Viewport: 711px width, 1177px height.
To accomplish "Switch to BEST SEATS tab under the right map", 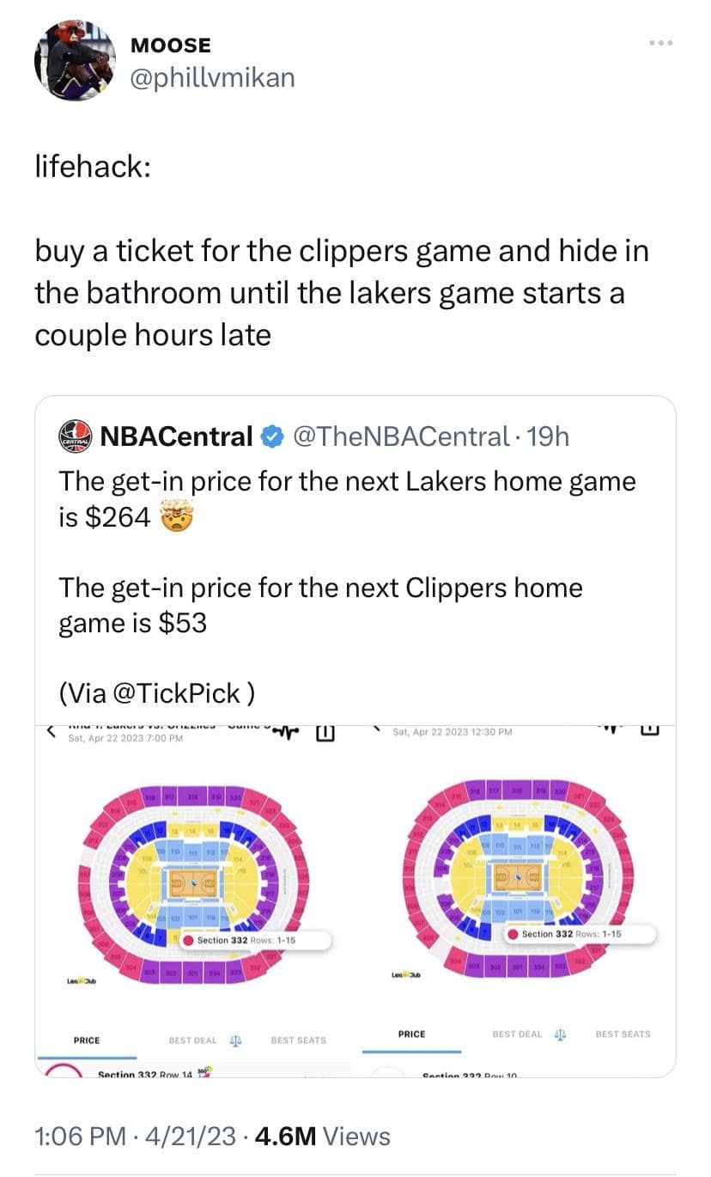I will (623, 1034).
